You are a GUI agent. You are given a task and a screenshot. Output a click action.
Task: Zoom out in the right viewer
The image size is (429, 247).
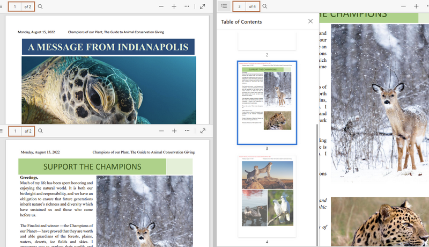coord(404,6)
